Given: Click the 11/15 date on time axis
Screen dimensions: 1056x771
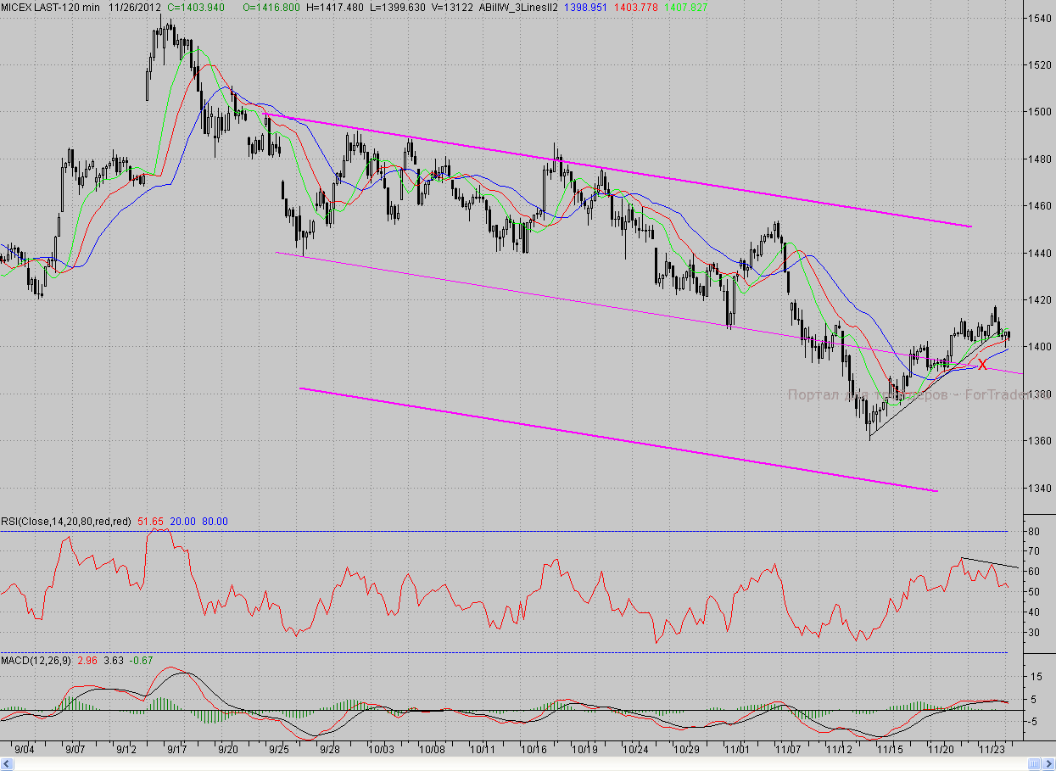Looking at the screenshot, I should coord(891,750).
